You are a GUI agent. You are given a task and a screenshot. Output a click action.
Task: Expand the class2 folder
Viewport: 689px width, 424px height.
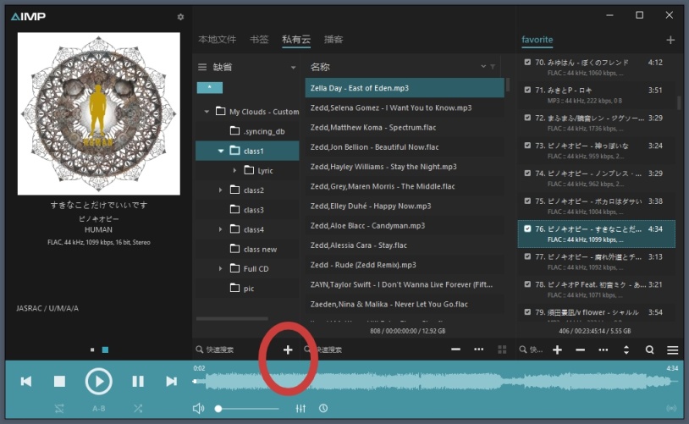[x=221, y=190]
